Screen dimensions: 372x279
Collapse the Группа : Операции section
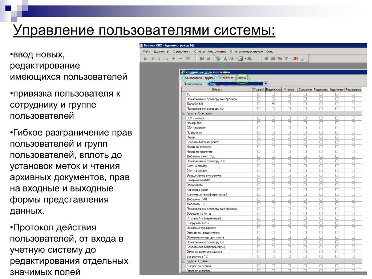point(183,113)
